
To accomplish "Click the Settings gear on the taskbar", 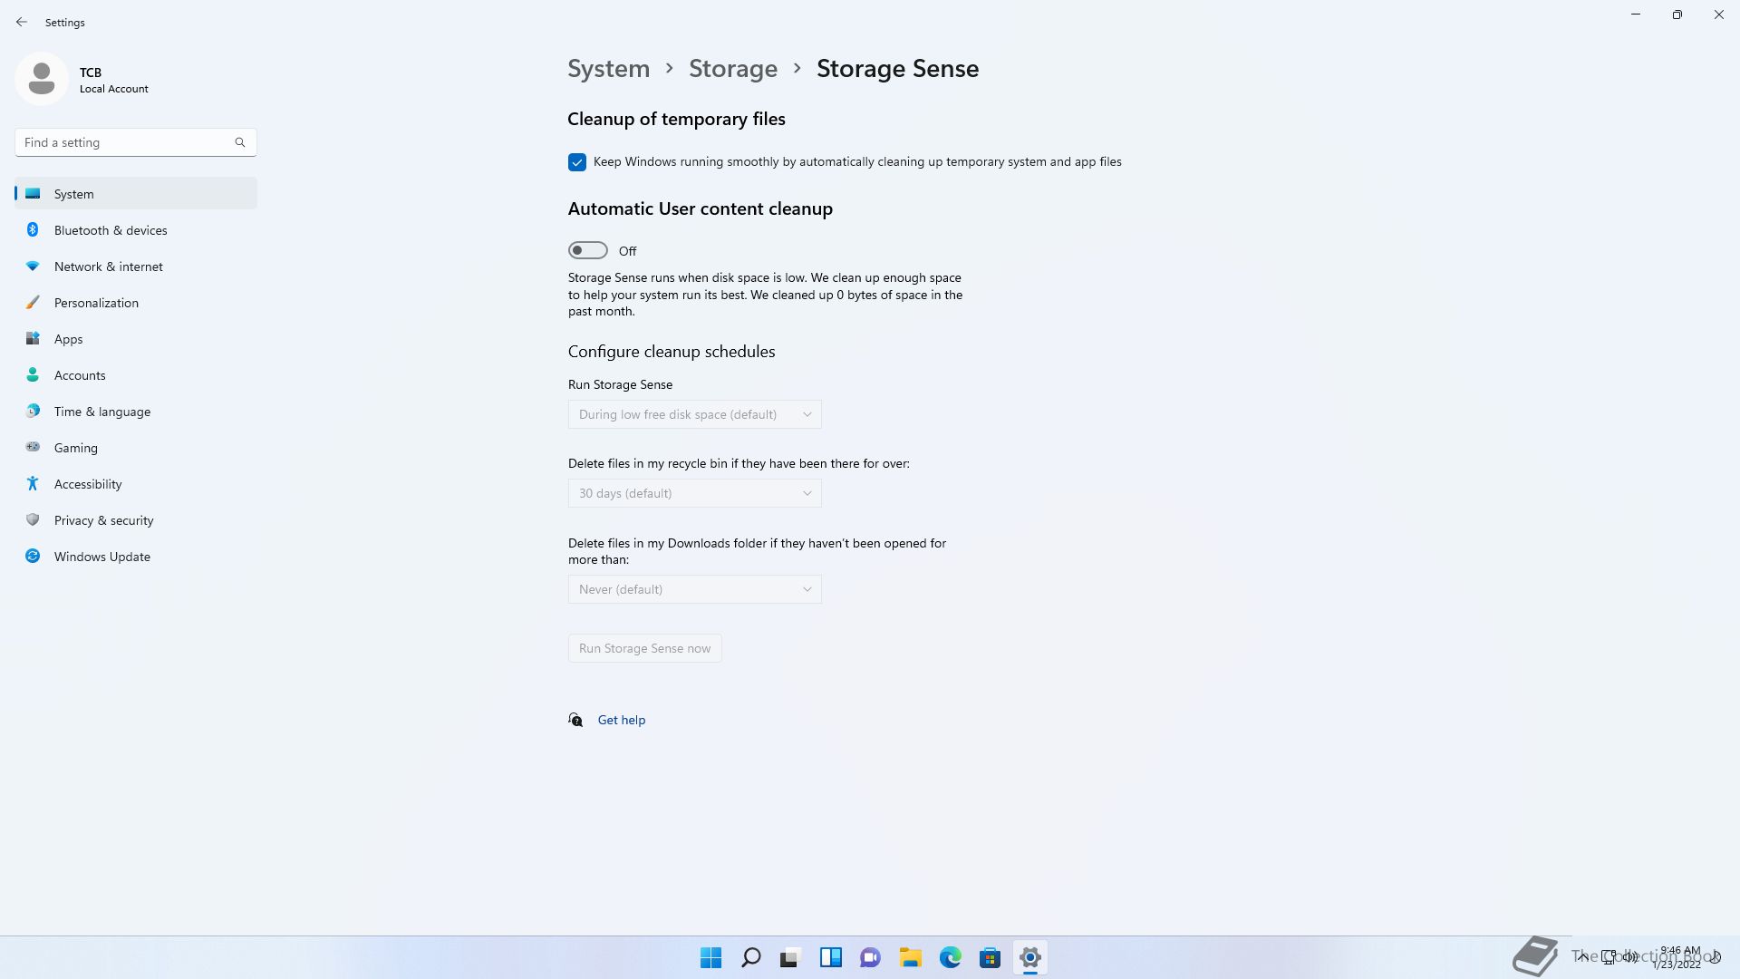I will coord(1030,957).
